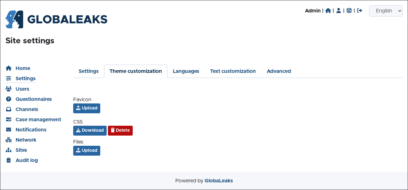
Task: Click the logout arrow icon
Action: click(360, 11)
